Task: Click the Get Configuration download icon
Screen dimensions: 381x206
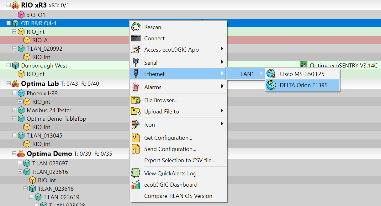Action: pos(135,138)
